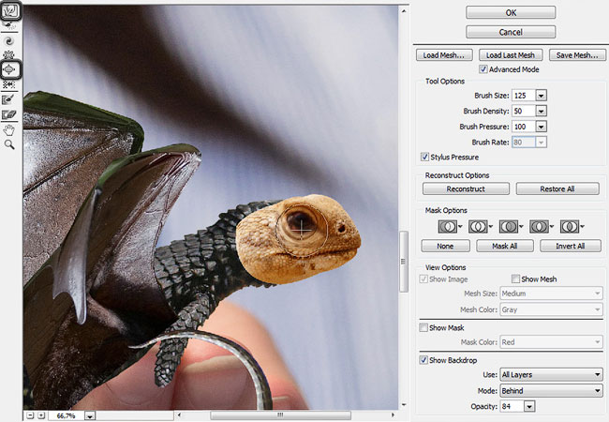This screenshot has height=422, width=609.
Task: Click the Save Mesh button
Action: [577, 55]
